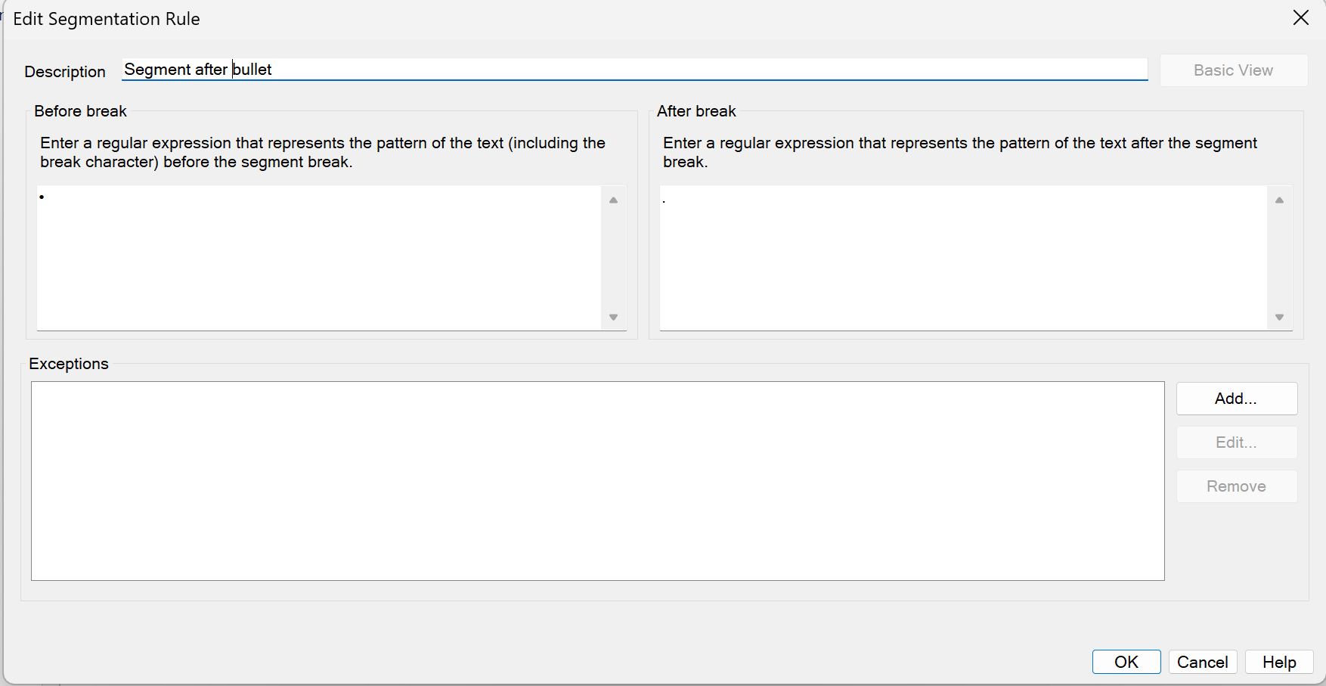
Task: Click the Description text field
Action: tap(634, 70)
